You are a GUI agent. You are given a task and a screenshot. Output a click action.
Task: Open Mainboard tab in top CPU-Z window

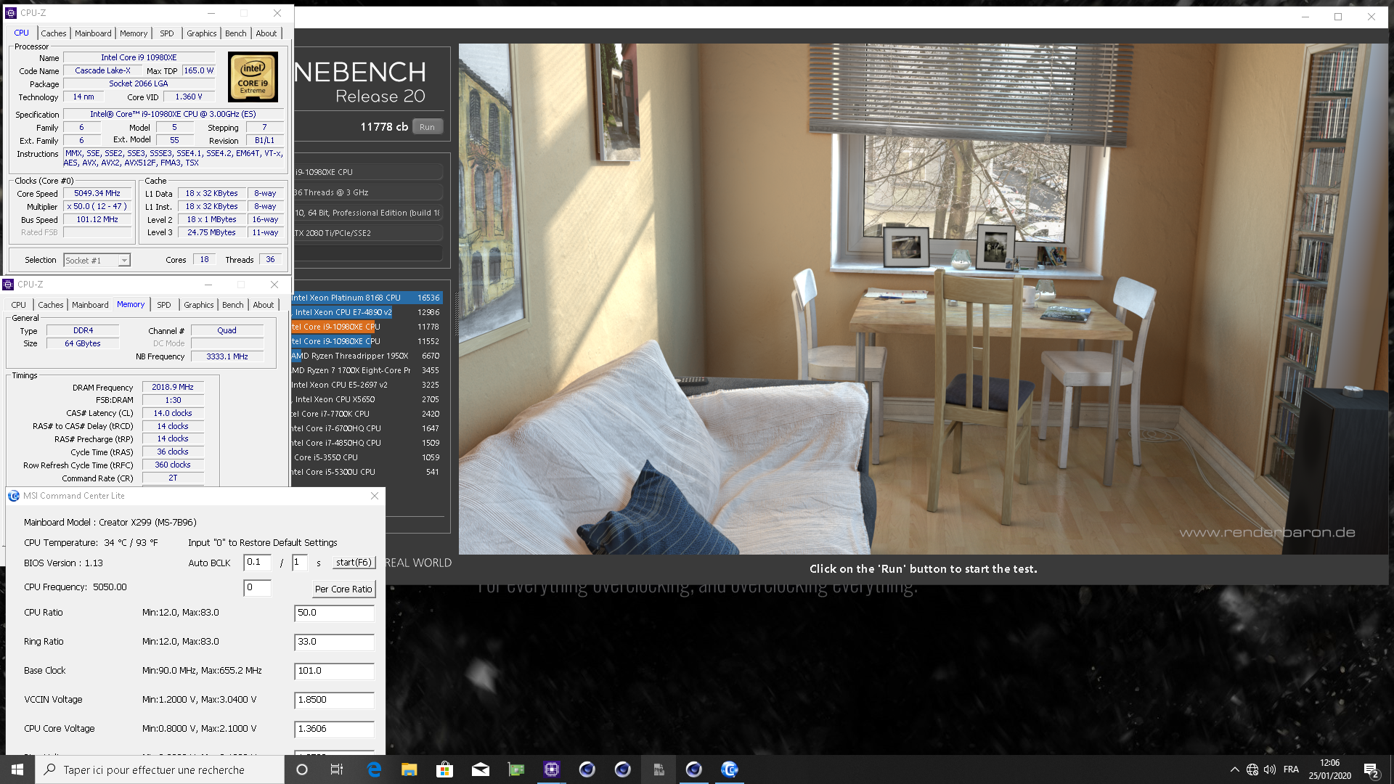[x=93, y=33]
